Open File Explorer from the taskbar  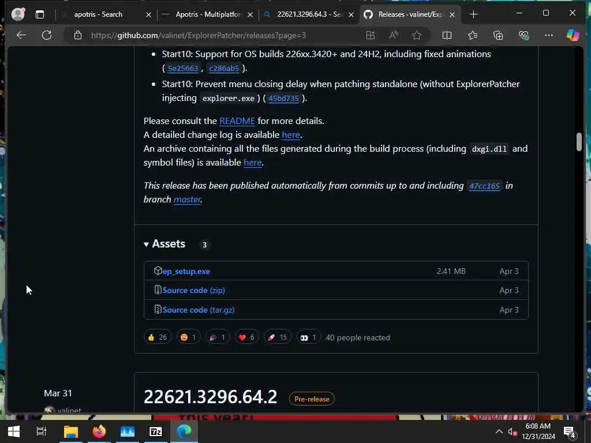coord(70,431)
